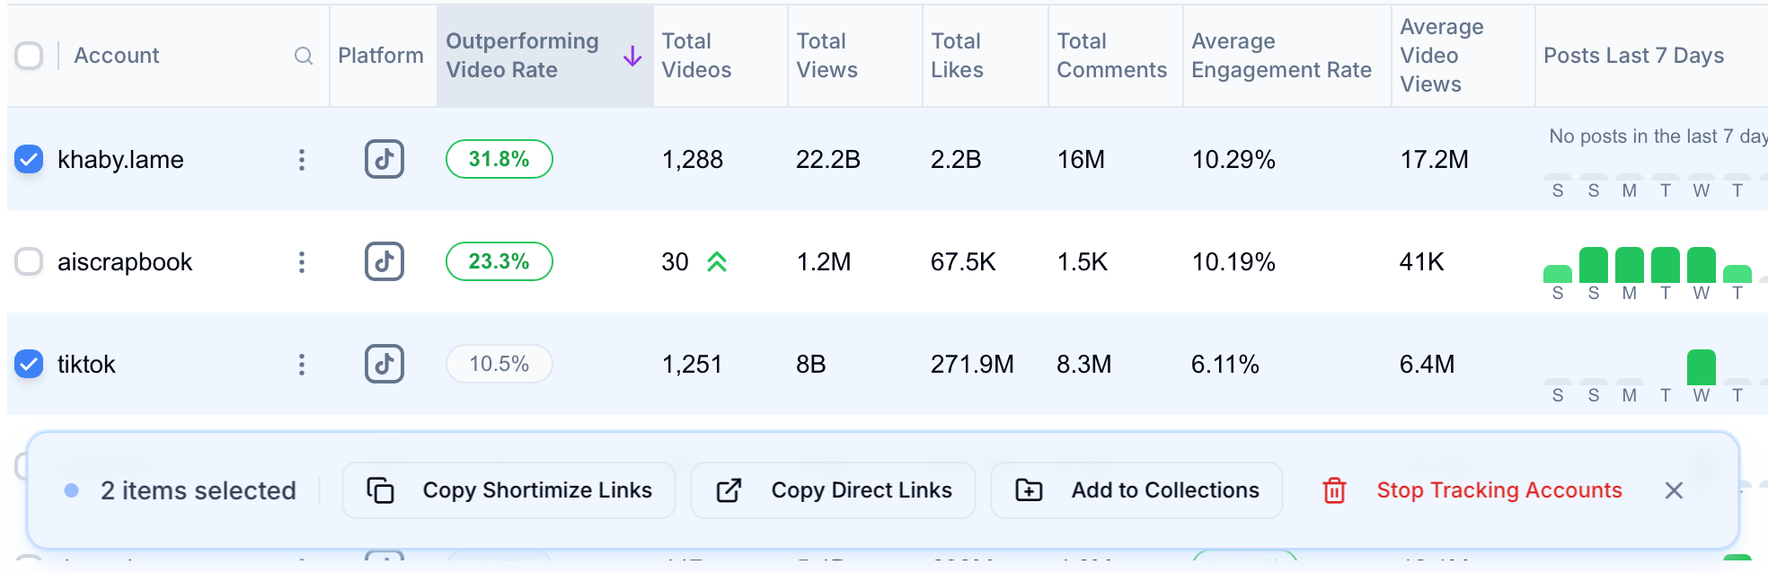
Task: Click TikTok platform icon in tiktok row
Action: point(384,364)
